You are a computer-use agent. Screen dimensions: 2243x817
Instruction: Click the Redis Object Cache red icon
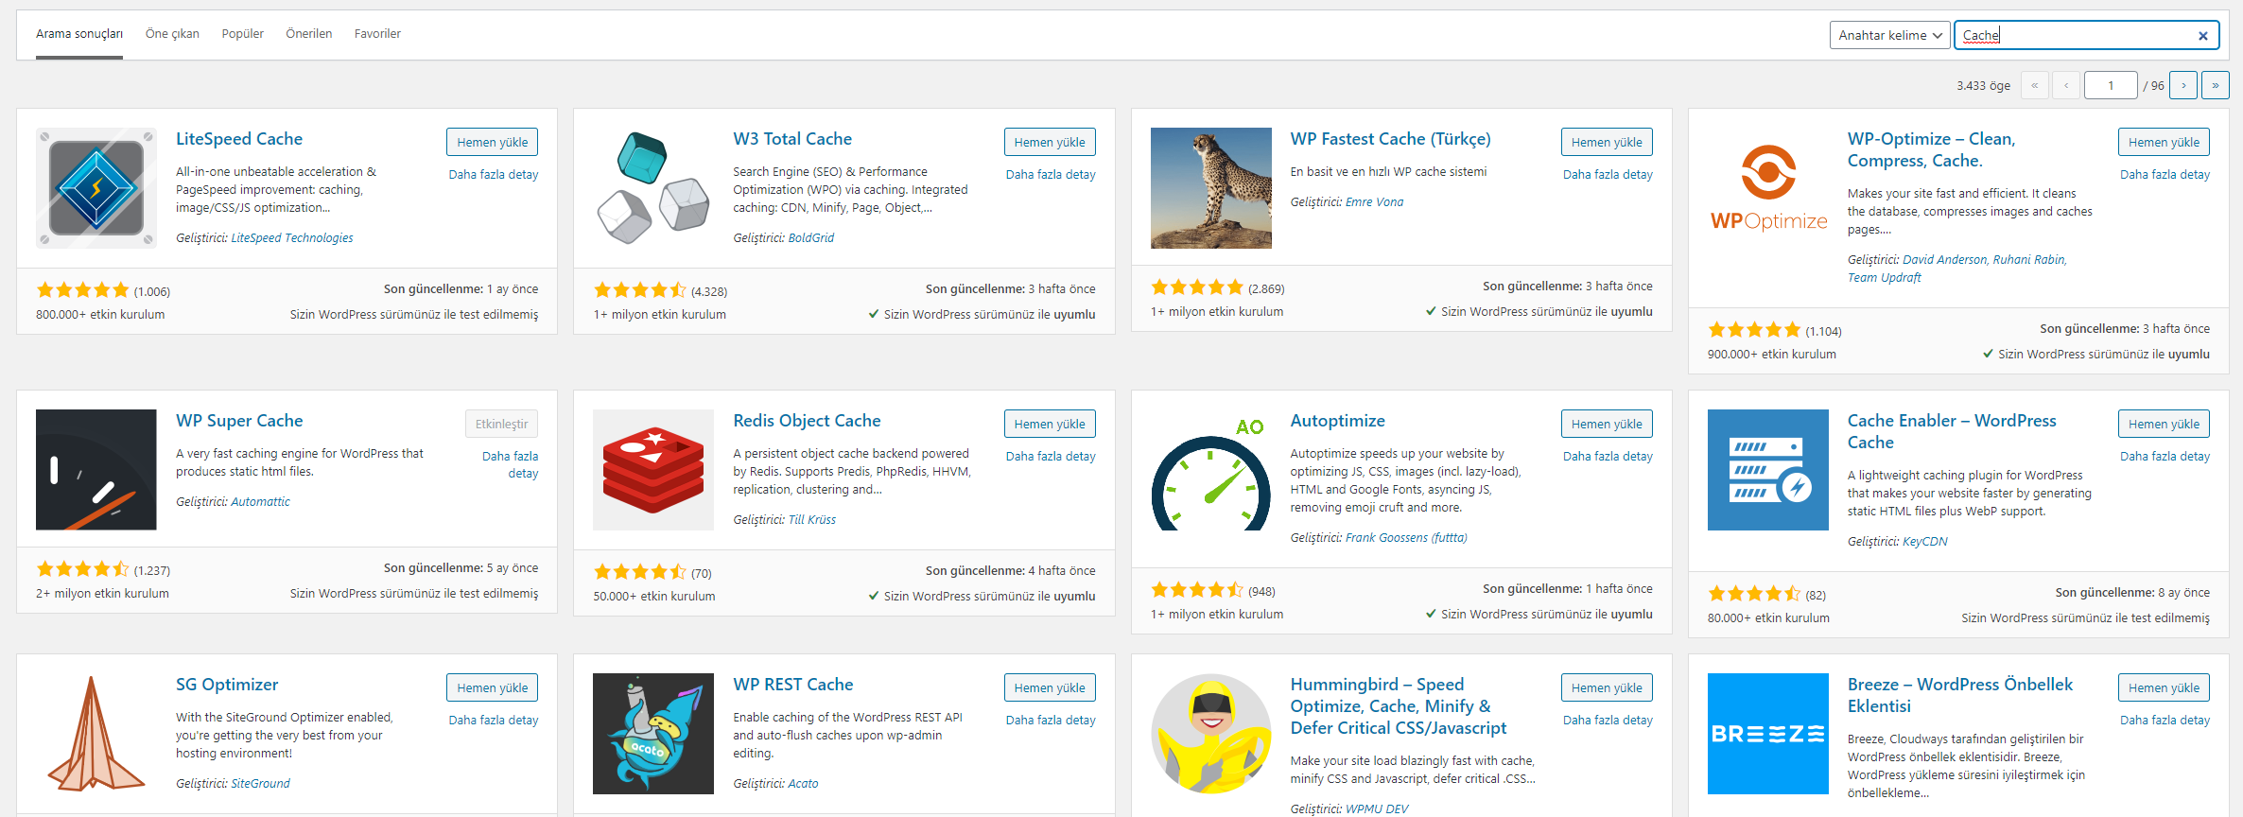coord(653,470)
